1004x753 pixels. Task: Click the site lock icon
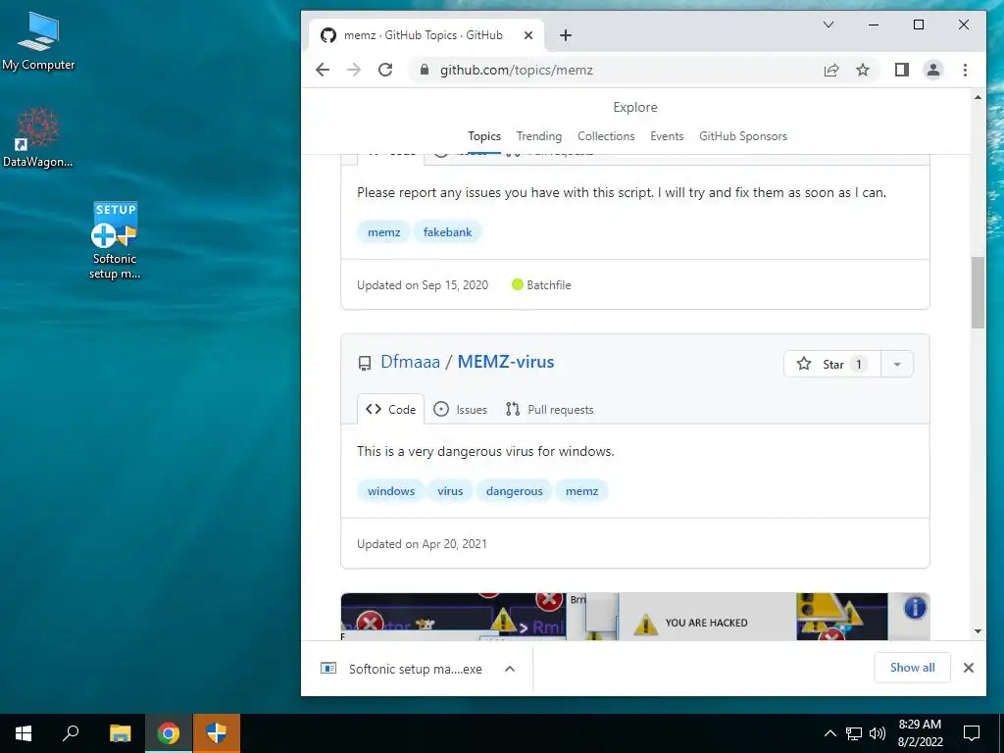click(424, 70)
